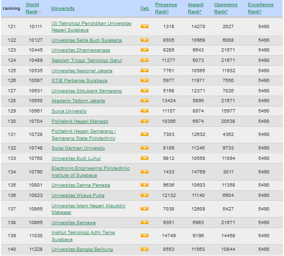Open Universitas Dharmawangsa link
This screenshot has width=284, height=256.
(81, 50)
